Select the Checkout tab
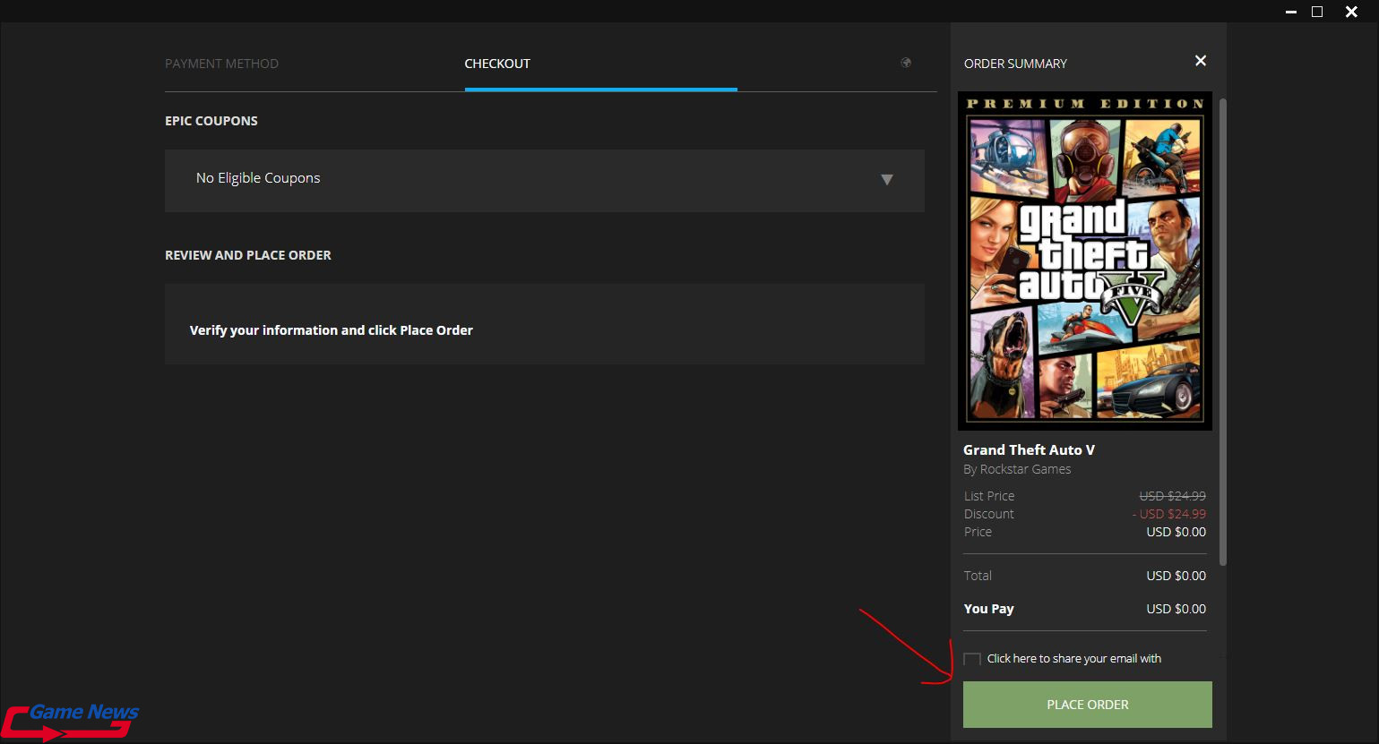The image size is (1379, 744). click(x=497, y=64)
